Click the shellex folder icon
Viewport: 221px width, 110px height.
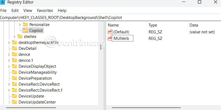coord(20,37)
